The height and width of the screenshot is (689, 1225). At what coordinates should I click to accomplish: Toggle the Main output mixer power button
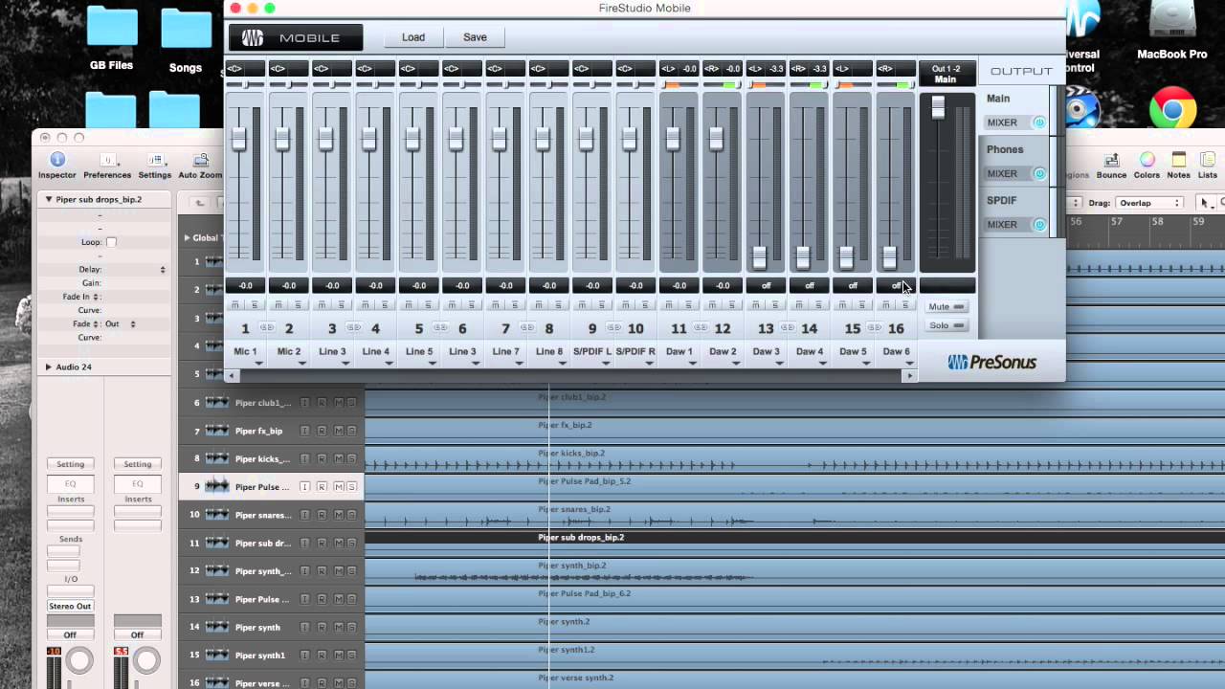1039,122
